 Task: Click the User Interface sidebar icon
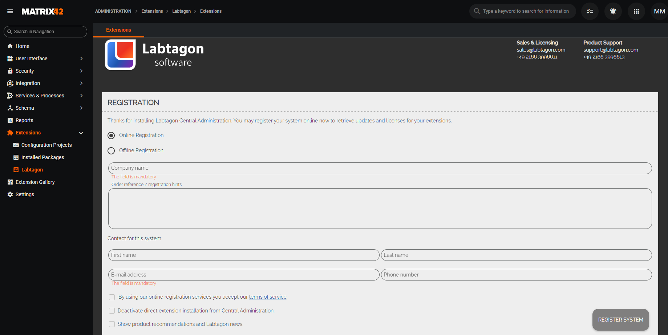[x=10, y=58]
